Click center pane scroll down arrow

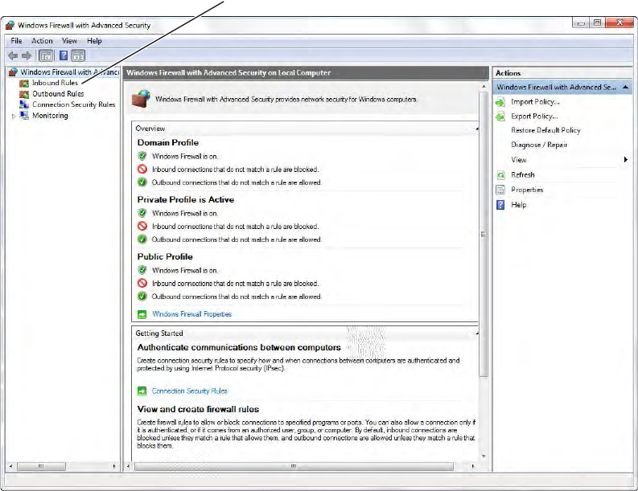tap(484, 456)
